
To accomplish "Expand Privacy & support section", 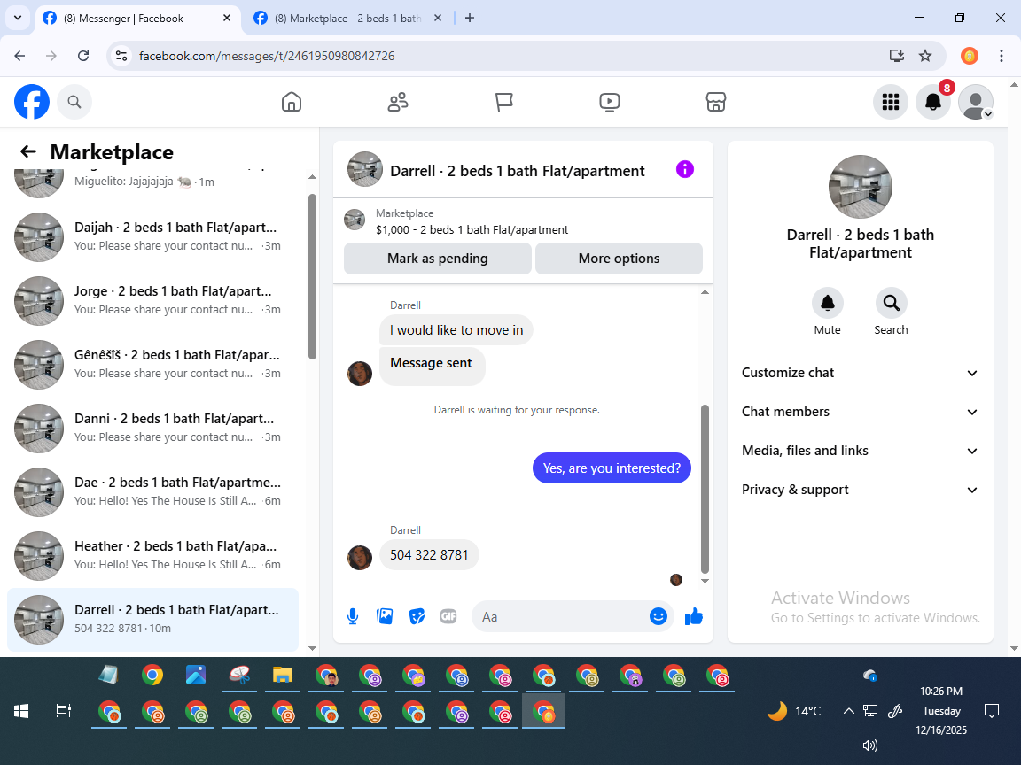I will (860, 490).
